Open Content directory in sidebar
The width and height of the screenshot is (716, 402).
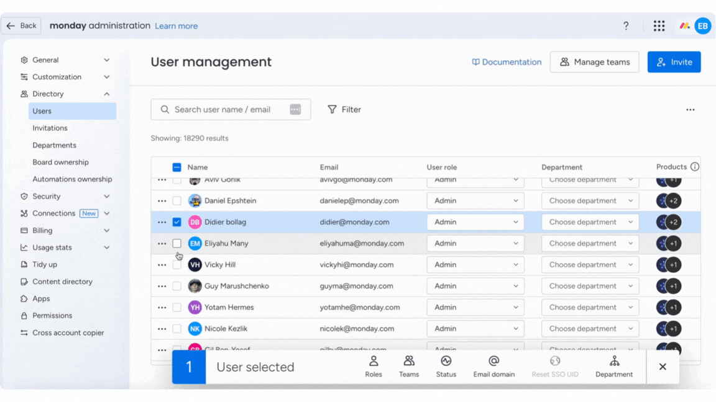click(x=62, y=282)
